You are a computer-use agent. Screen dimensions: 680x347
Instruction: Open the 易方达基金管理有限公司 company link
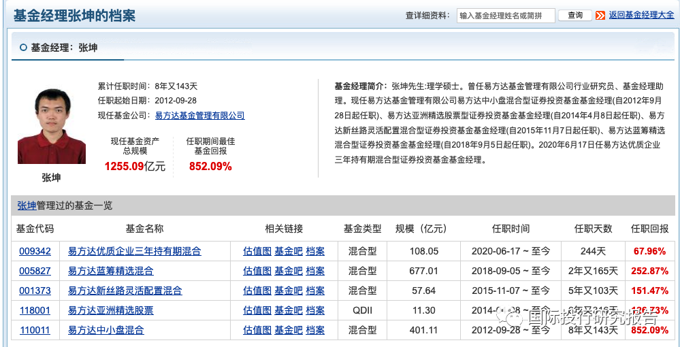tap(200, 116)
